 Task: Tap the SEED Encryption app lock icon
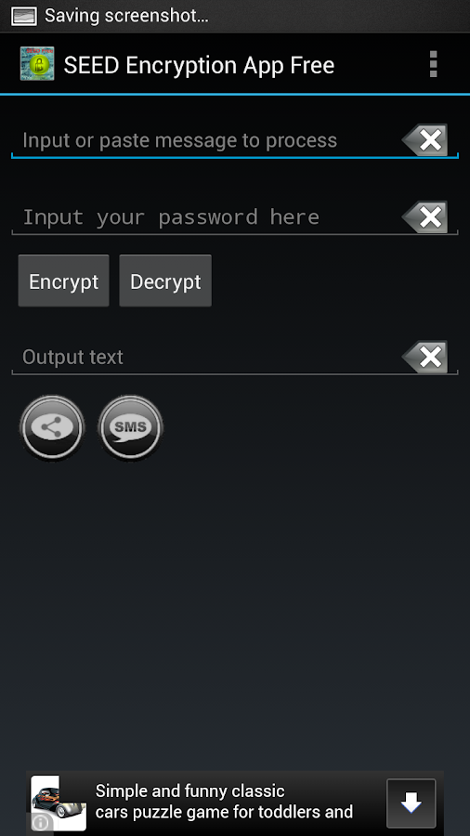(x=37, y=64)
